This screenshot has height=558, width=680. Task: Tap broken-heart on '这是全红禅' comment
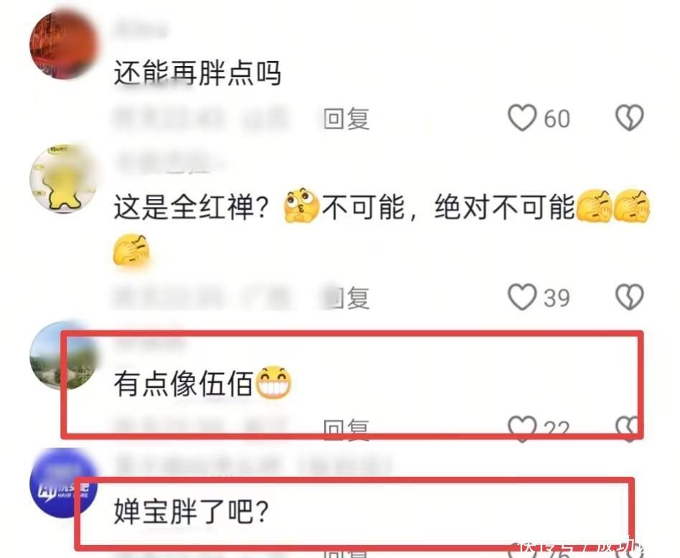pos(629,297)
